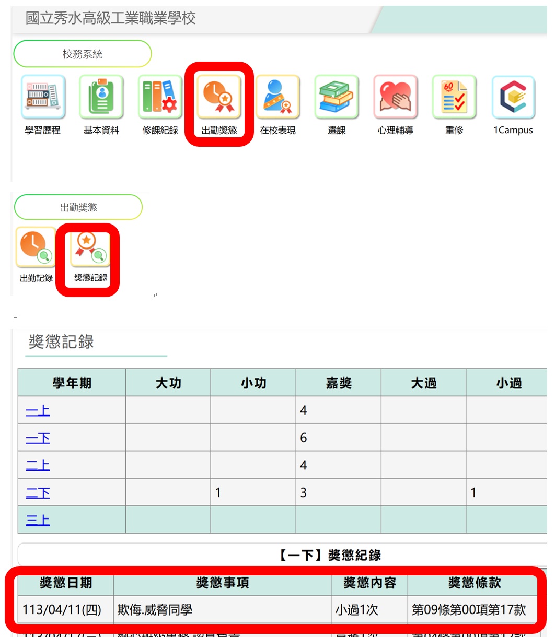
Task: Click the 重修 icon
Action: tap(454, 97)
